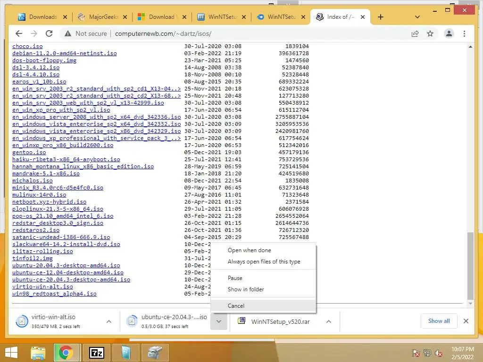This screenshot has width=483, height=362.
Task: Go back to the previous page
Action: (x=19, y=33)
